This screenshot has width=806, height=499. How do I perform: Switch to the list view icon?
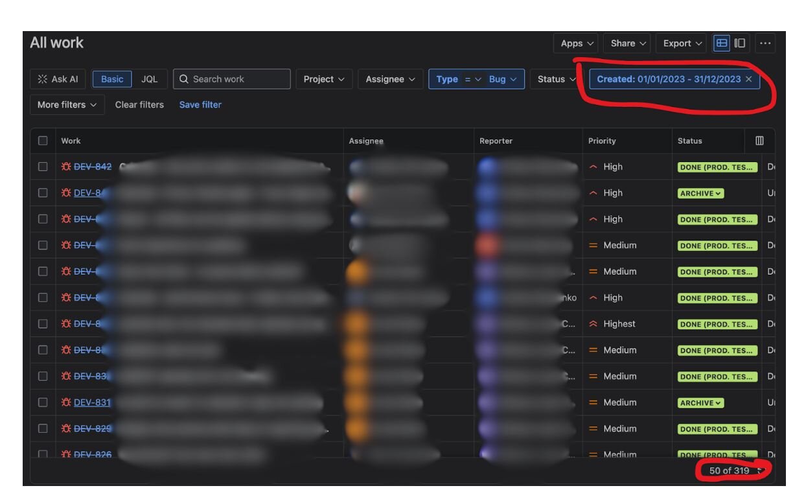[x=721, y=43]
